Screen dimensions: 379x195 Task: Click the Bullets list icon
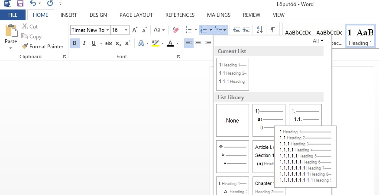(189, 30)
